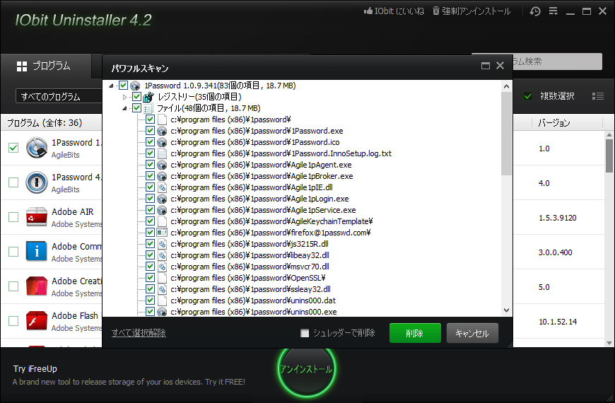Select the Agile1pBroker.exe path row
The image size is (615, 403).
coord(262,176)
